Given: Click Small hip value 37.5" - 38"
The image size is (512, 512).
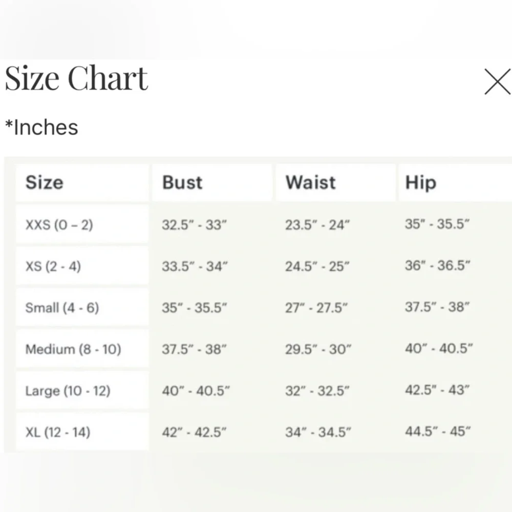Looking at the screenshot, I should coord(437,307).
